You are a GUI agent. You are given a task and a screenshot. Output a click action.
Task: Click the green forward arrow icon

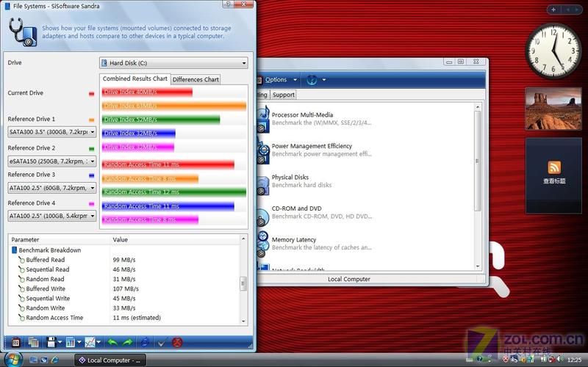point(128,342)
